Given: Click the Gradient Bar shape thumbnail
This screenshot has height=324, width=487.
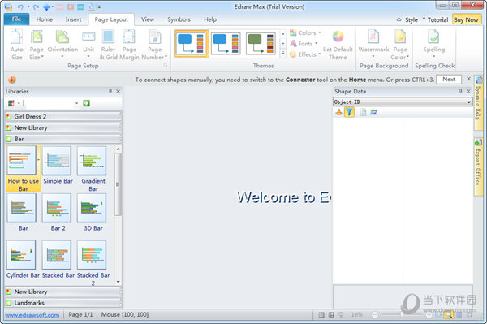Looking at the screenshot, I should point(92,161).
